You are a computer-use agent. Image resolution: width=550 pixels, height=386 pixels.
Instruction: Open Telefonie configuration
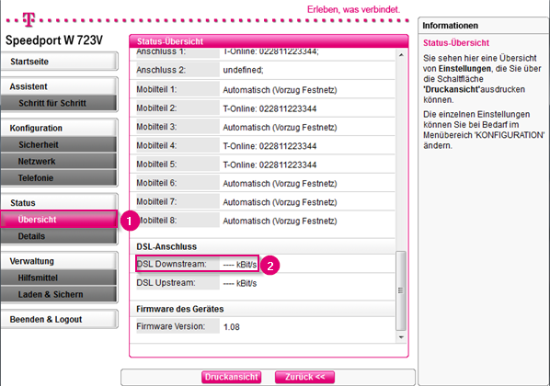tap(59, 177)
